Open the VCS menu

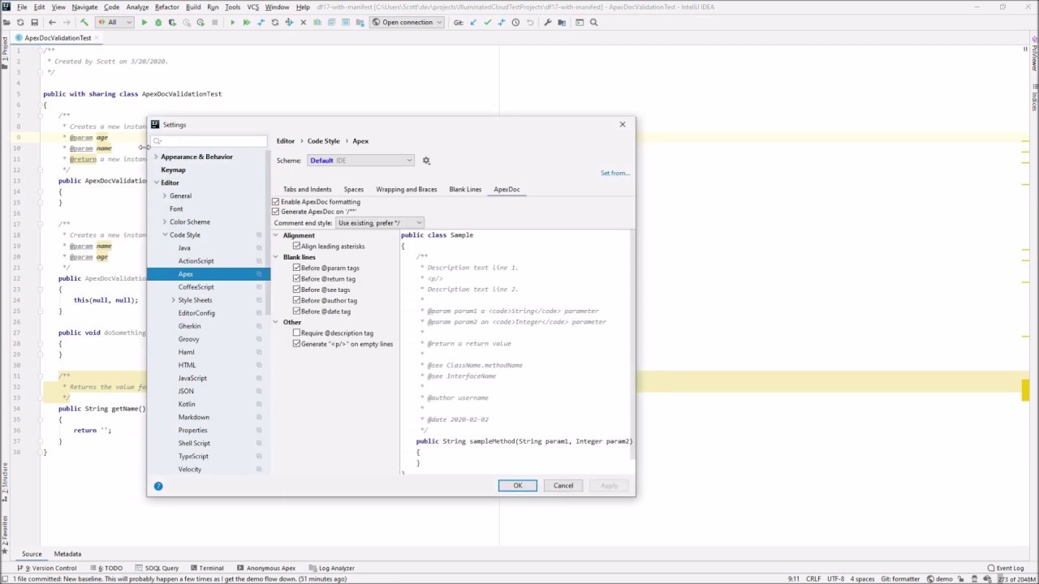pos(253,7)
